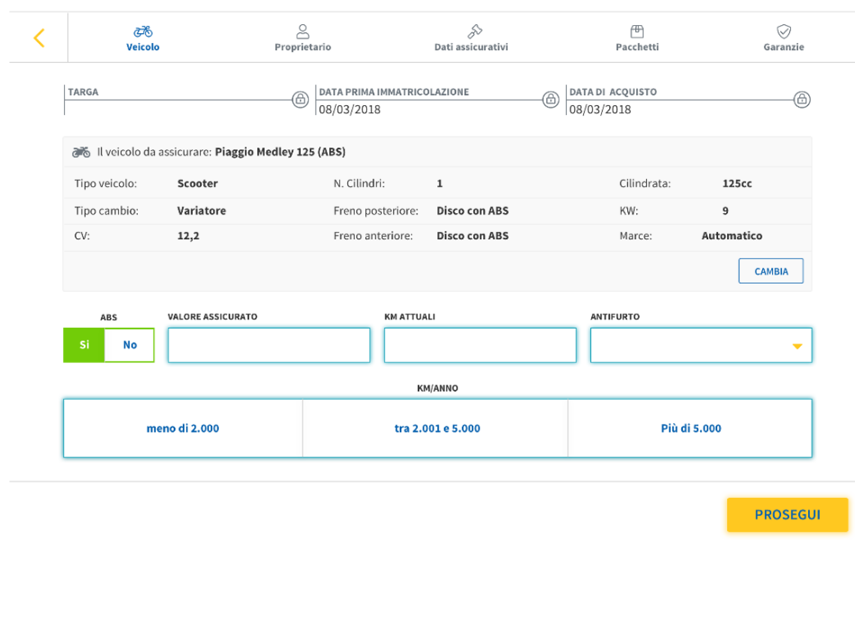The width and height of the screenshot is (855, 630).
Task: Open the Antifurto dropdown
Action: tap(701, 346)
